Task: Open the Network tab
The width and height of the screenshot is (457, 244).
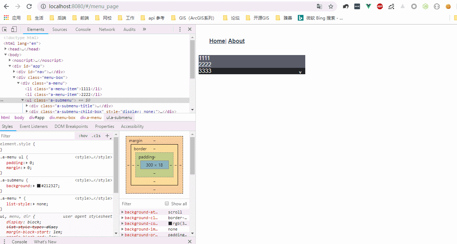Action: [107, 29]
